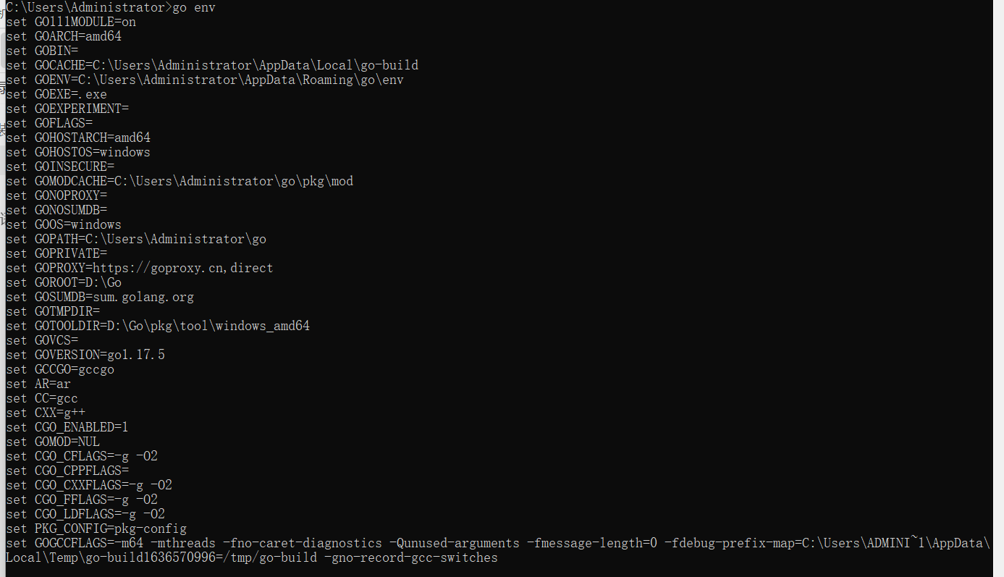Click the GCCGO=gccgo line
Image resolution: width=1004 pixels, height=577 pixels.
(60, 369)
